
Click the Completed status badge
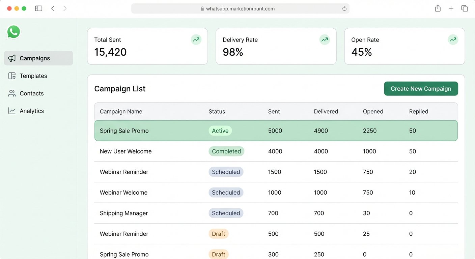[226, 151]
